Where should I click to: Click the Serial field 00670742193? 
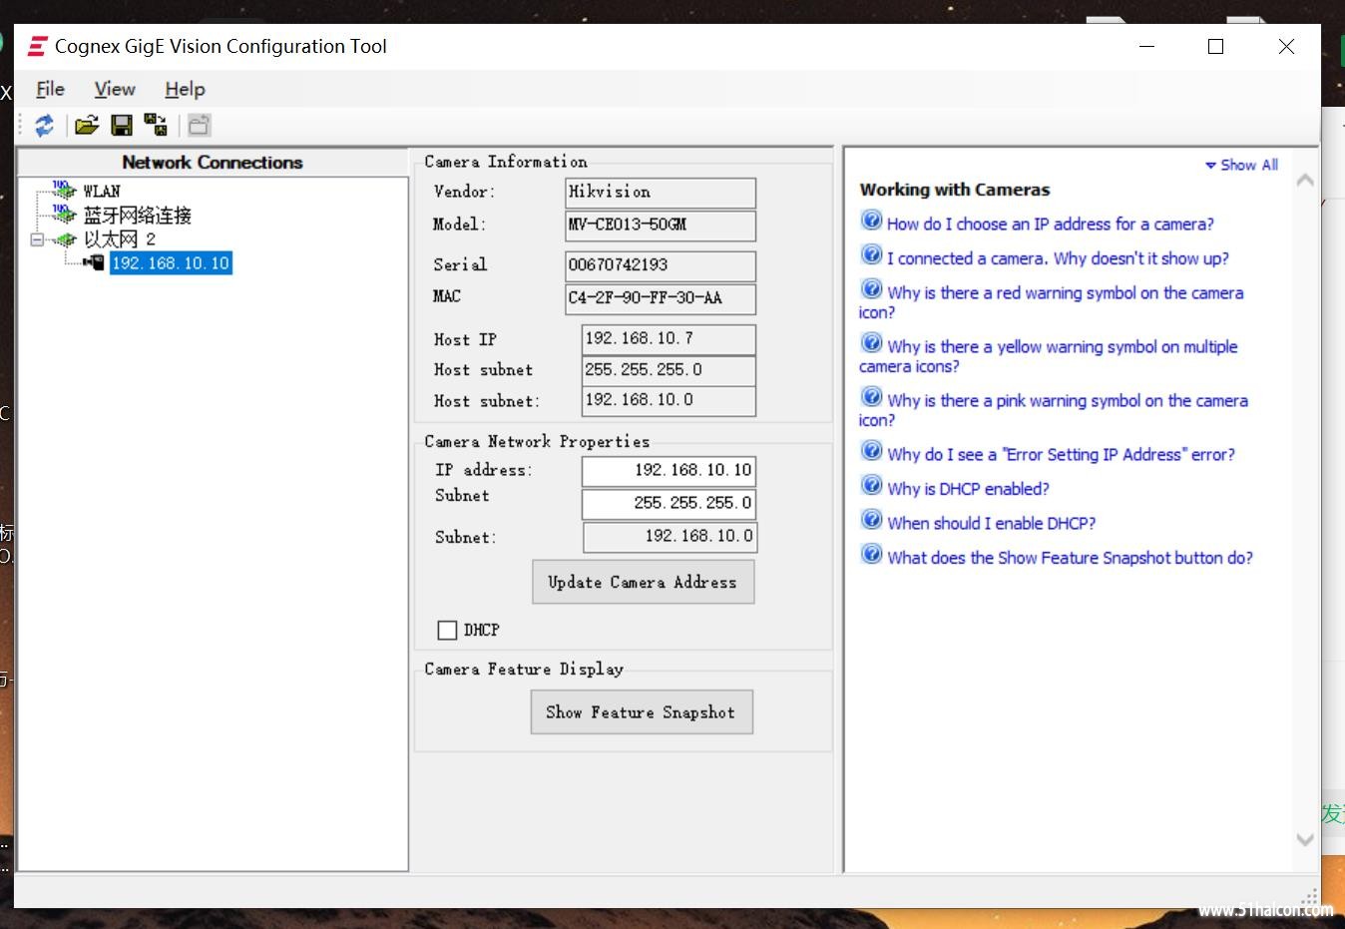661,265
